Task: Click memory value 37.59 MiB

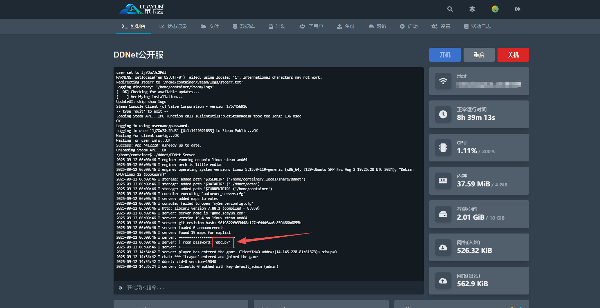Action: click(473, 184)
